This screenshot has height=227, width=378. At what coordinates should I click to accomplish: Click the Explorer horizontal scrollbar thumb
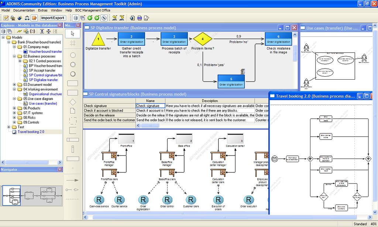[x=27, y=163]
